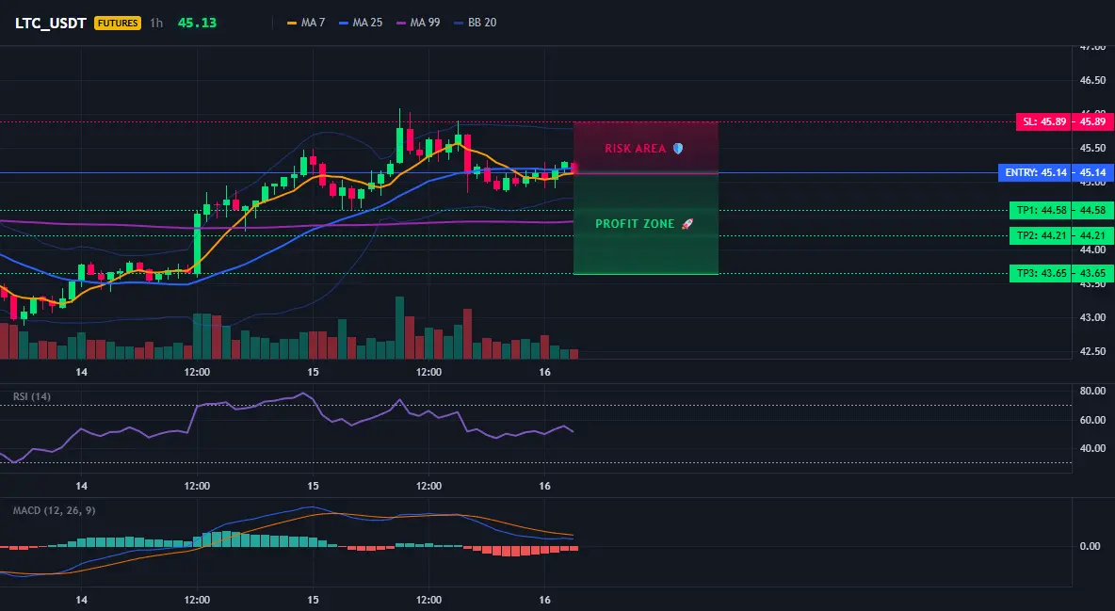Click the FUTURES badge

(118, 23)
